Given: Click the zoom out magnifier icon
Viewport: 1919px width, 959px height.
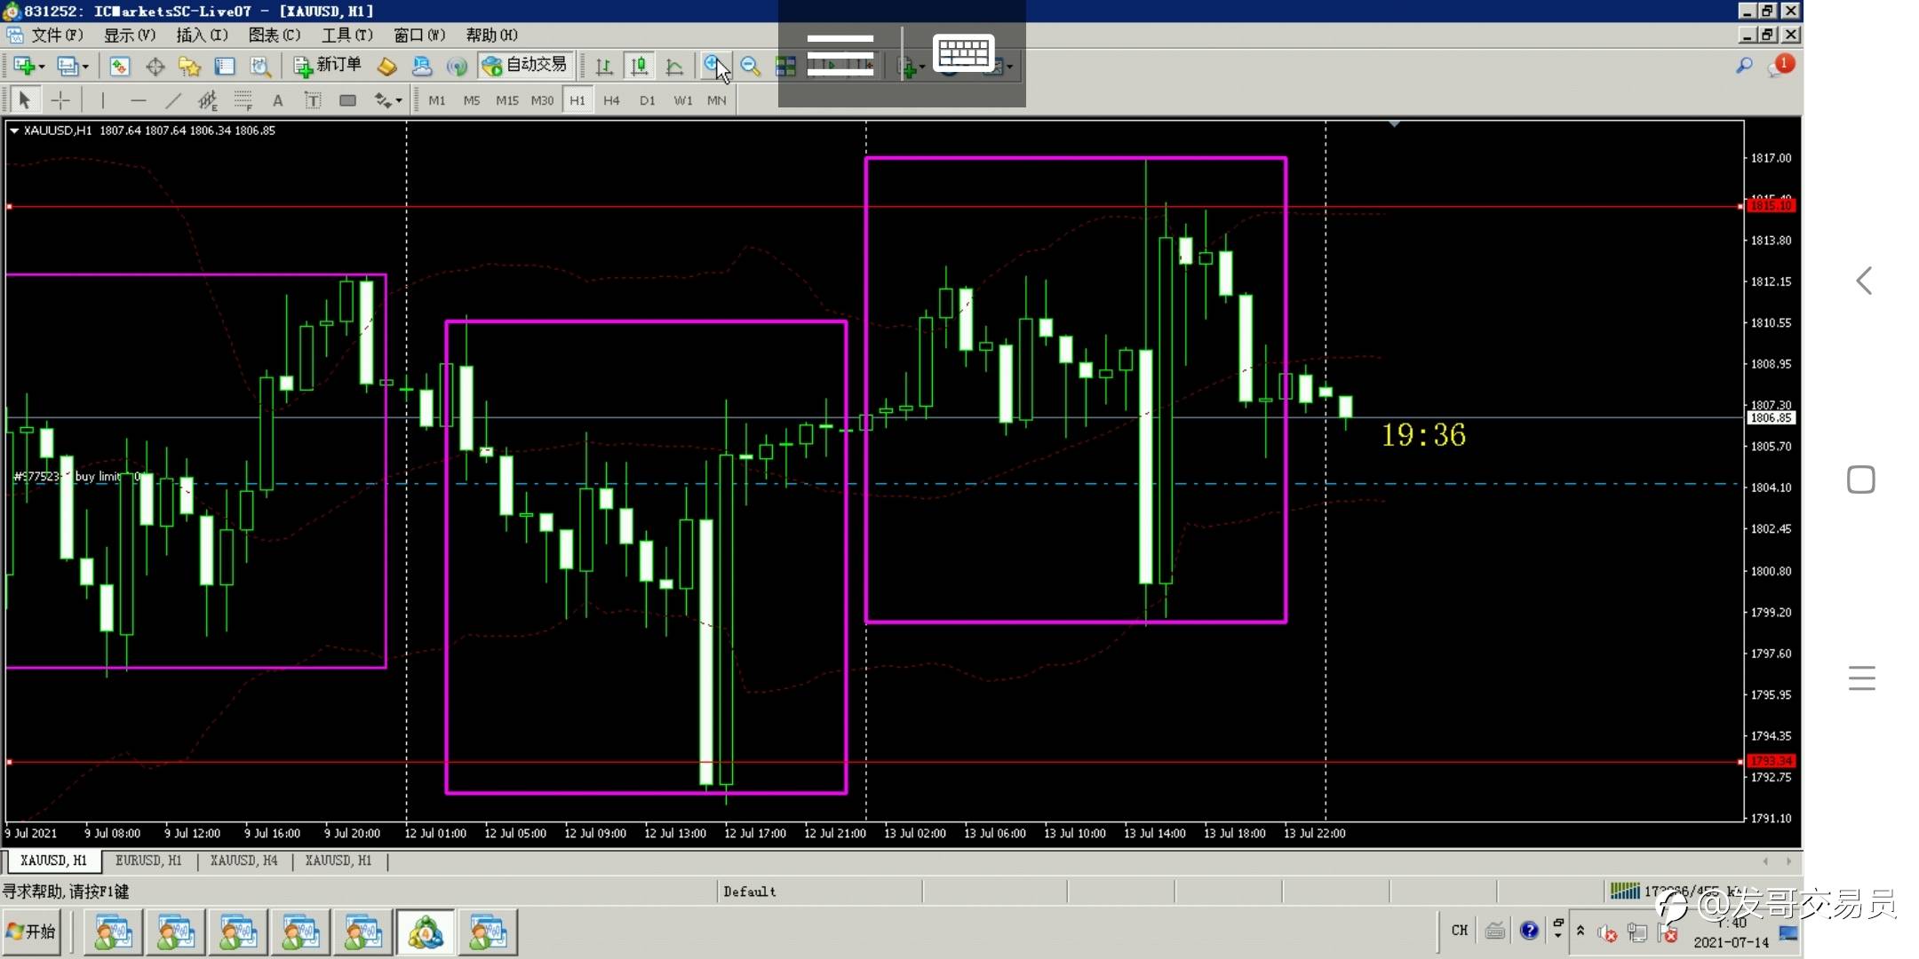Looking at the screenshot, I should tap(750, 66).
